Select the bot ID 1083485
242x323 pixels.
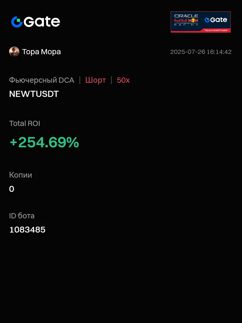[x=27, y=230]
